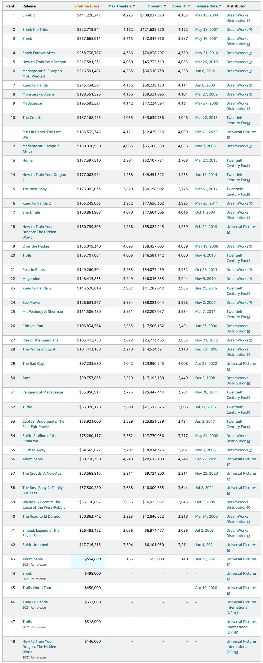263x663 pixels.
Task: Open Universal Pictures link for Abominable re-release
Action: tap(242, 559)
